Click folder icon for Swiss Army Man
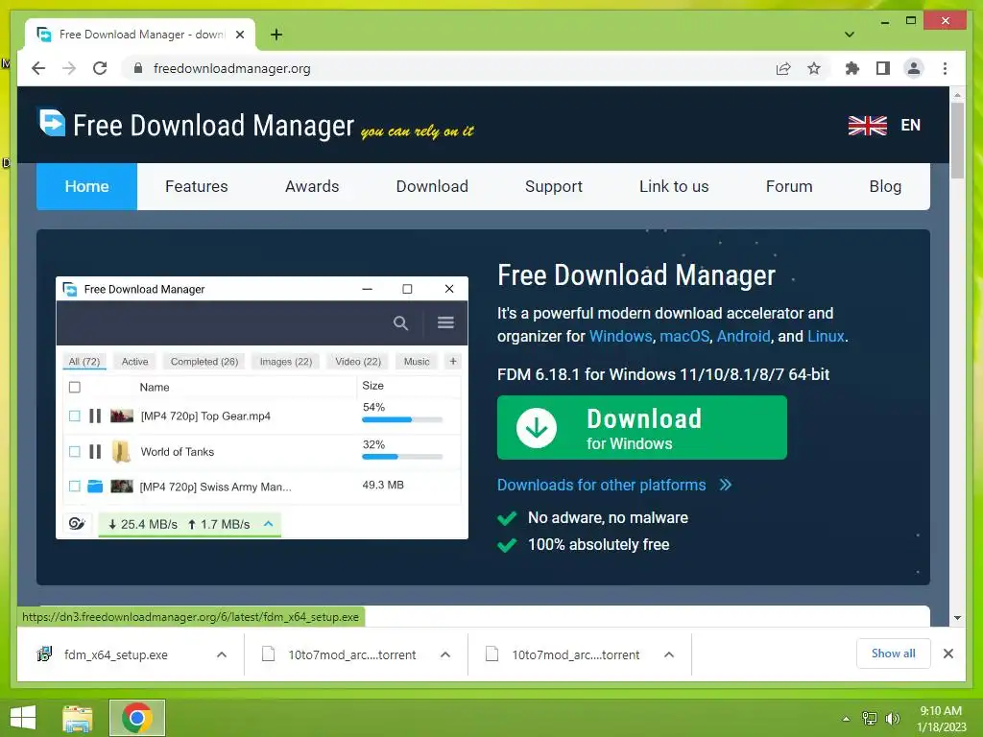This screenshot has height=737, width=983. (x=95, y=487)
